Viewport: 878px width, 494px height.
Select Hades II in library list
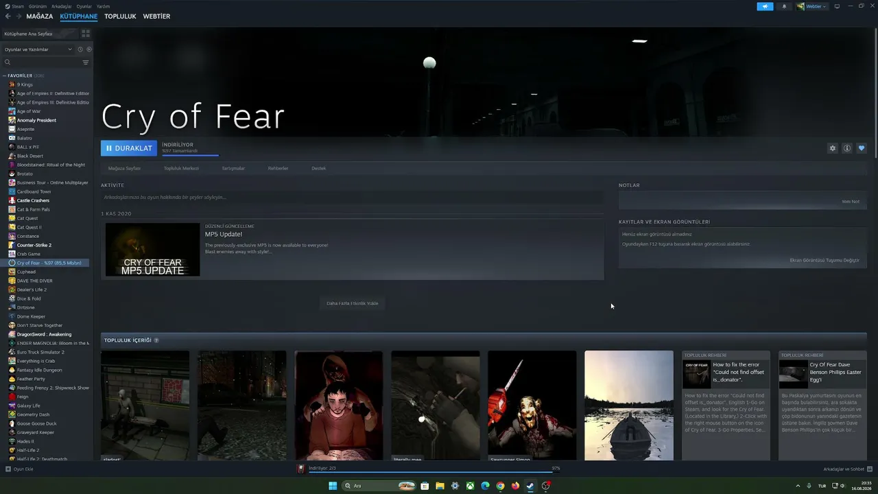[x=25, y=441]
